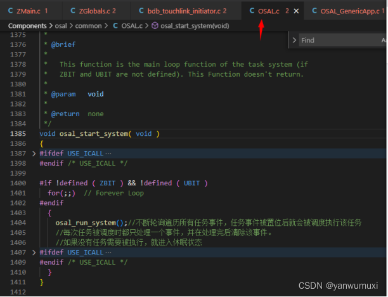Switch to the ZMain.c tab
The image size is (388, 297).
pos(28,11)
